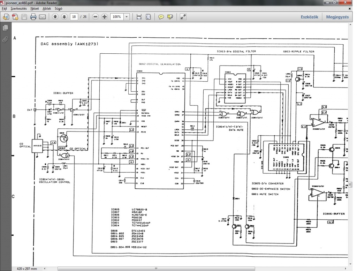Print the document with the printer icon
This screenshot has height=271, width=357.
pos(33,17)
